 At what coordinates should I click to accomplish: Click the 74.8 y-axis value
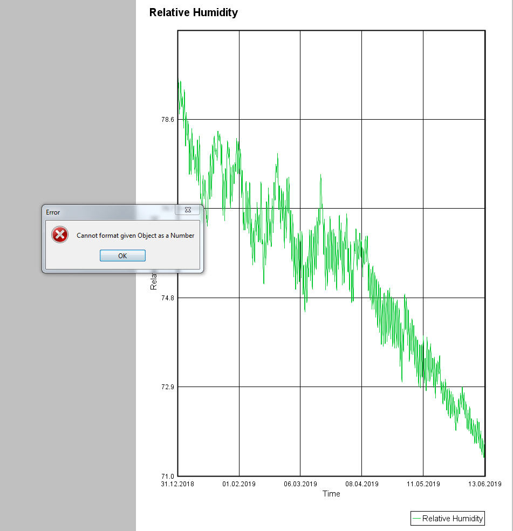tap(168, 298)
